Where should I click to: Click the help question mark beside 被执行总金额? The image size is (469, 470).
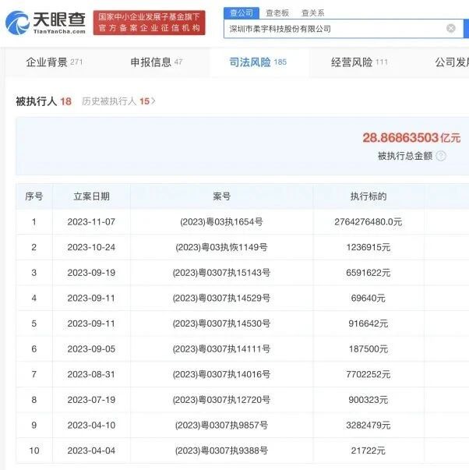click(441, 156)
